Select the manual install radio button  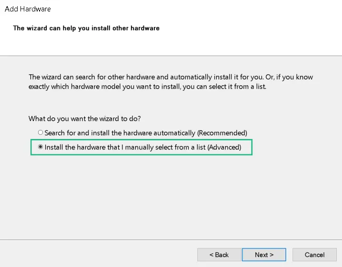click(40, 148)
